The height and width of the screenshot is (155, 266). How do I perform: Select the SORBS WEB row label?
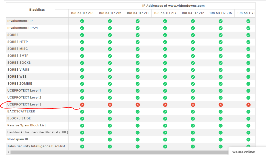17,76
